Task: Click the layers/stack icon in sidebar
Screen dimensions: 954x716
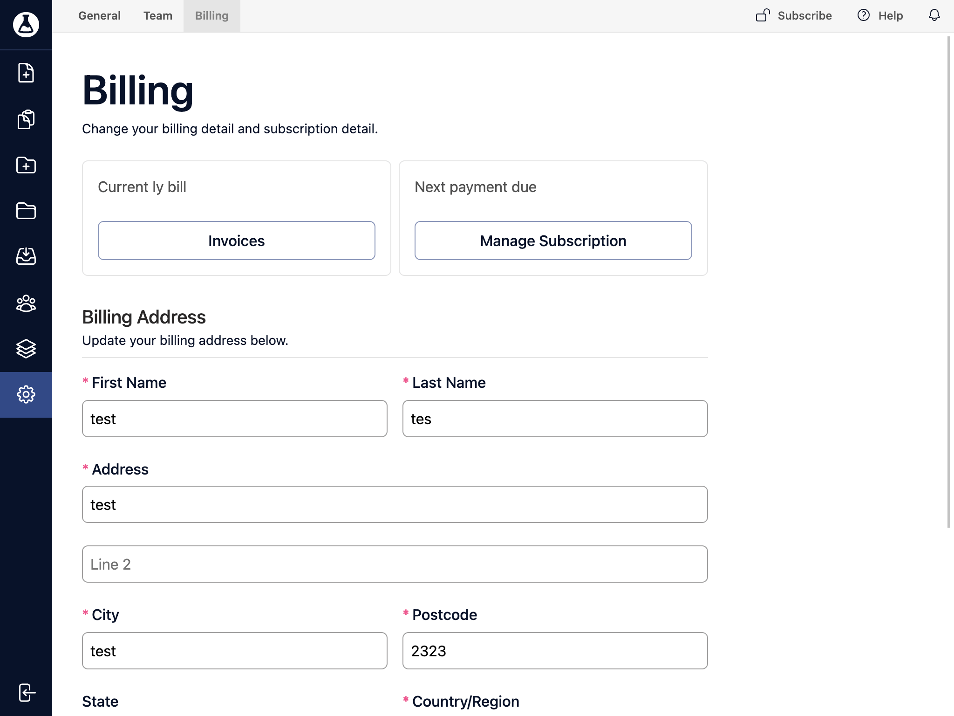Action: pos(26,348)
